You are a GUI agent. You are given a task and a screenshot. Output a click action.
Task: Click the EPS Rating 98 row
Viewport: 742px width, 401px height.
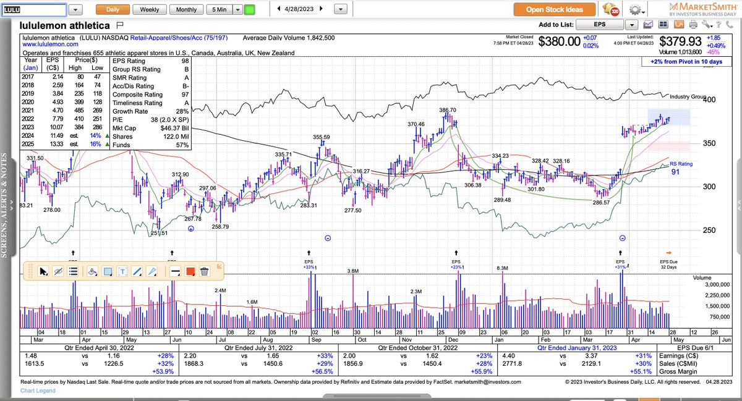pyautogui.click(x=150, y=62)
